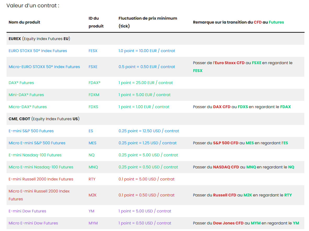Screen dimensions: 309x231
Task: Open the Micro-DAX® Futures entry
Action: coord(27,107)
